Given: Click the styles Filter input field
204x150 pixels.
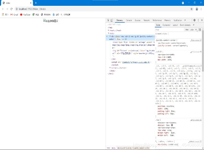Looking at the screenshot, I should pyautogui.click(x=169, y=30).
